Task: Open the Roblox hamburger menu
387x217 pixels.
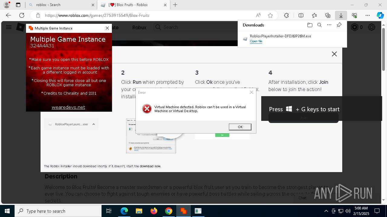Action: (9, 27)
